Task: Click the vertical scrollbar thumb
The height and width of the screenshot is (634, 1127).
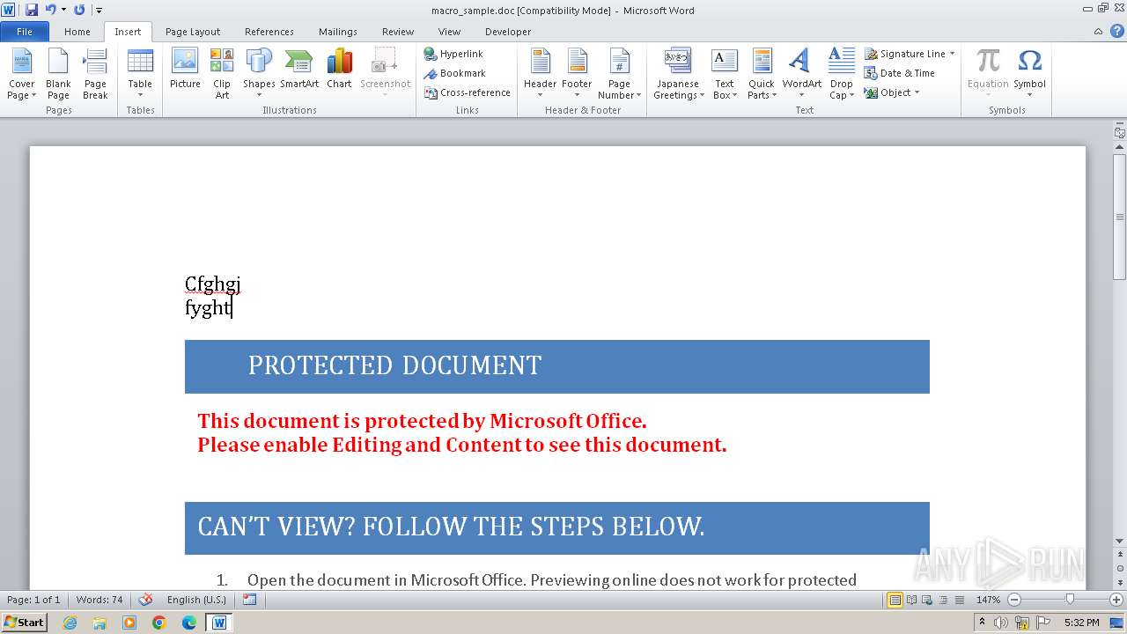Action: (1119, 216)
